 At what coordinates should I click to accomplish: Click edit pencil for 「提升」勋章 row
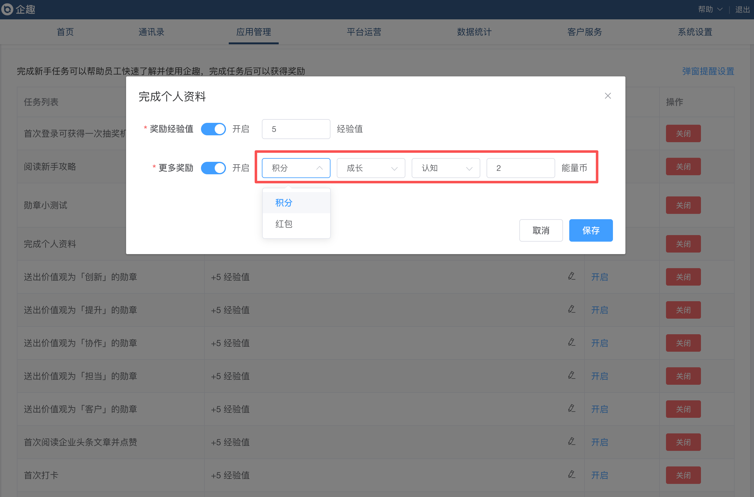tap(571, 309)
